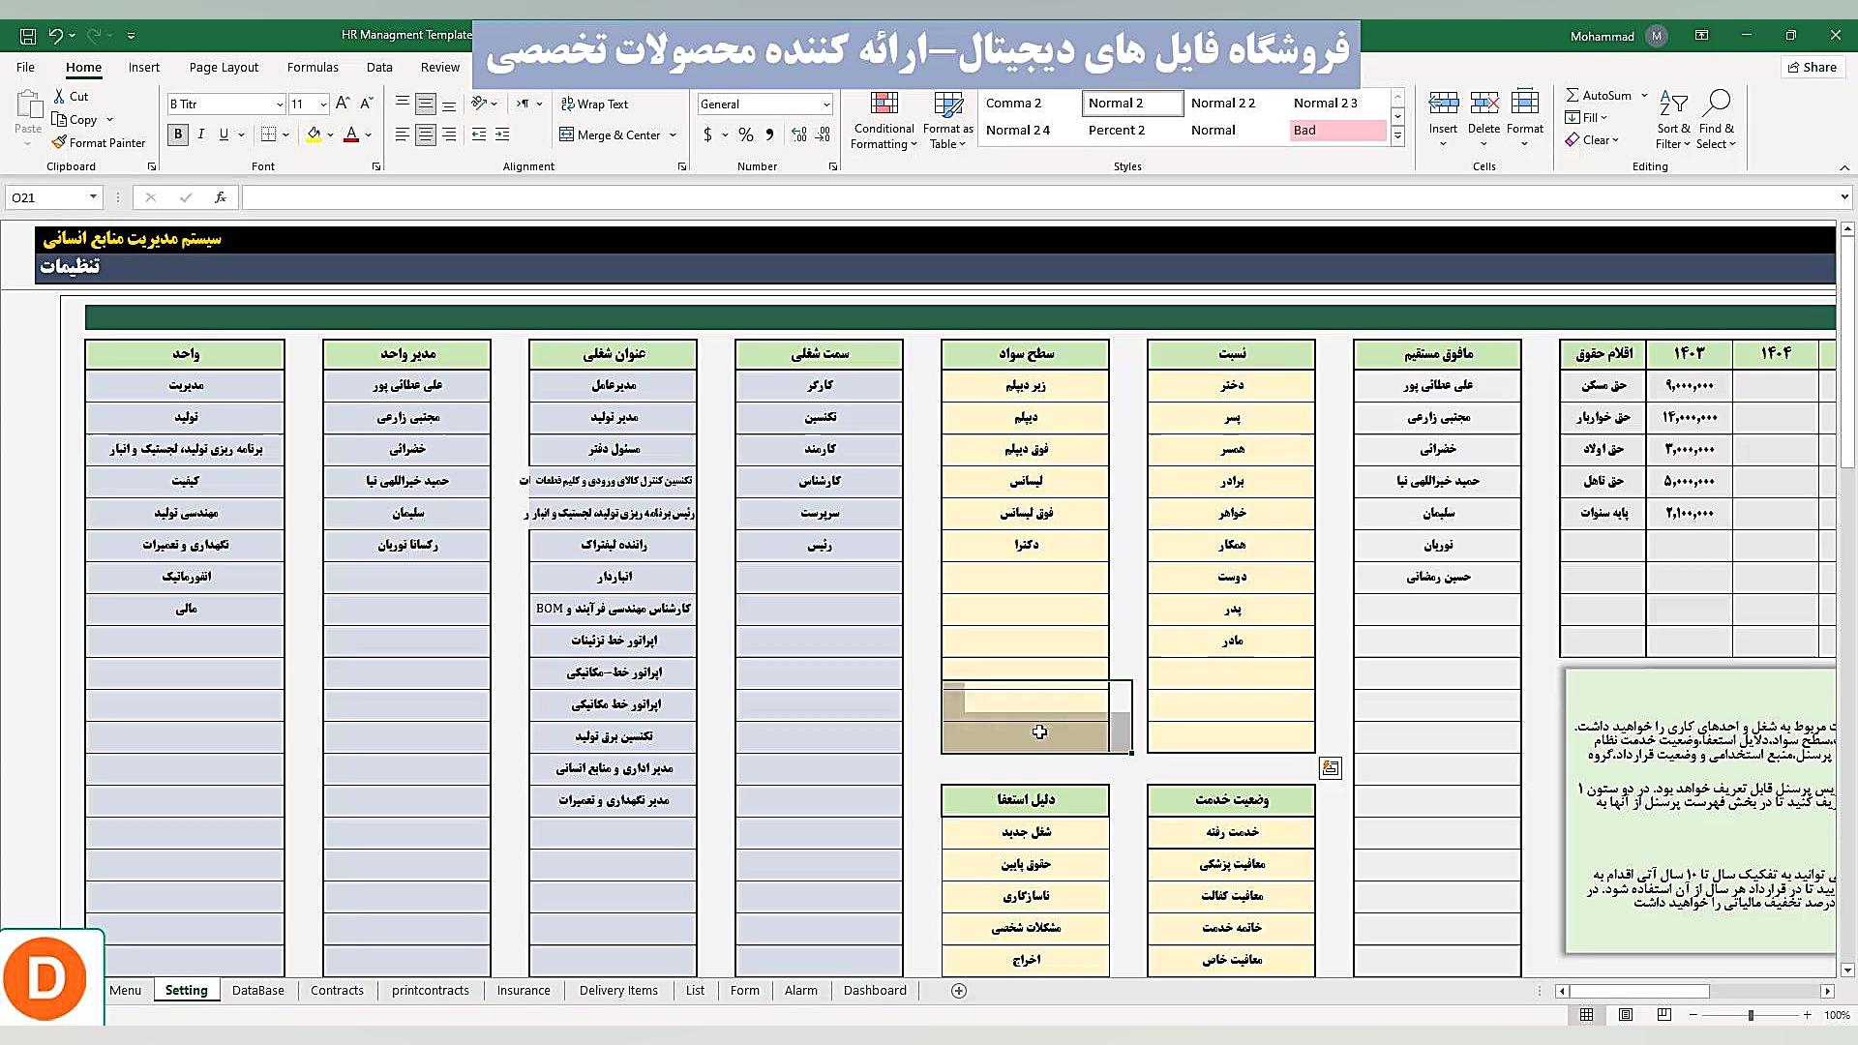Switch to Page Layout view icon
The image size is (1858, 1045).
pos(1626,1015)
